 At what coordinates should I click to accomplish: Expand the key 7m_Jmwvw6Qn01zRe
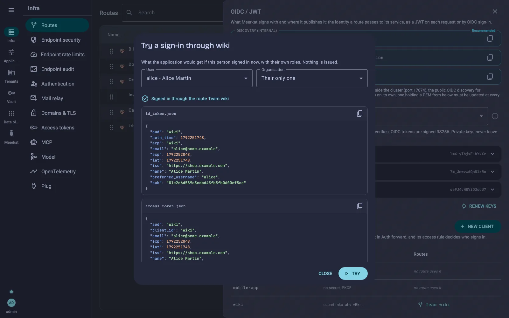pyautogui.click(x=492, y=172)
